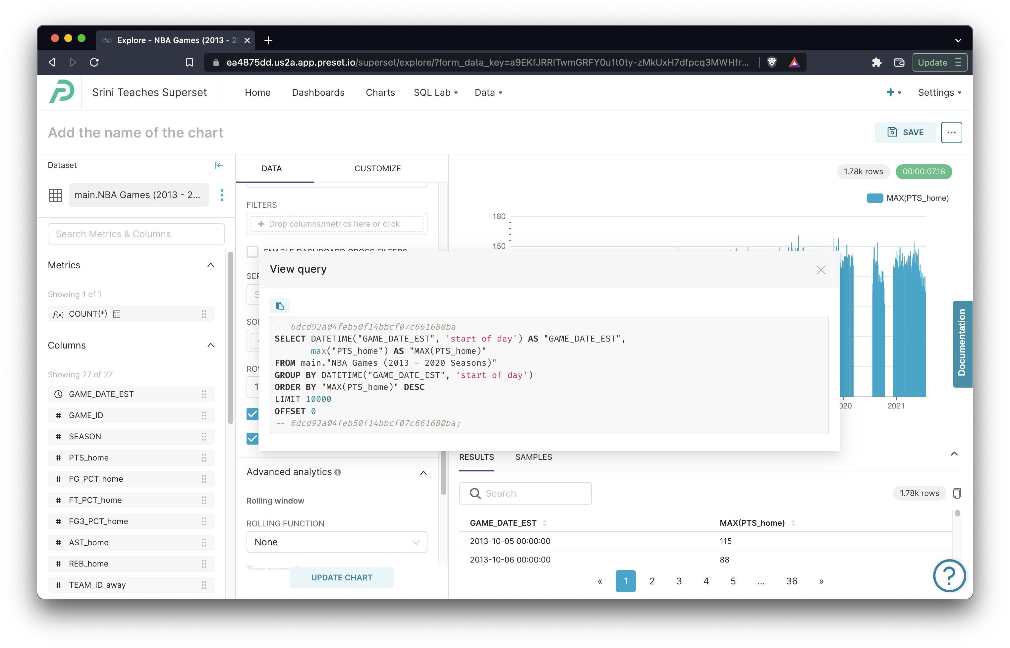Click the clock icon next to GAME_DATE_EST
The width and height of the screenshot is (1010, 648).
coord(58,394)
